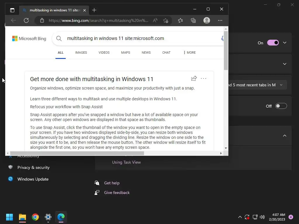This screenshot has width=299, height=224.
Task: Switch to the News results tab
Action: [x=146, y=52]
